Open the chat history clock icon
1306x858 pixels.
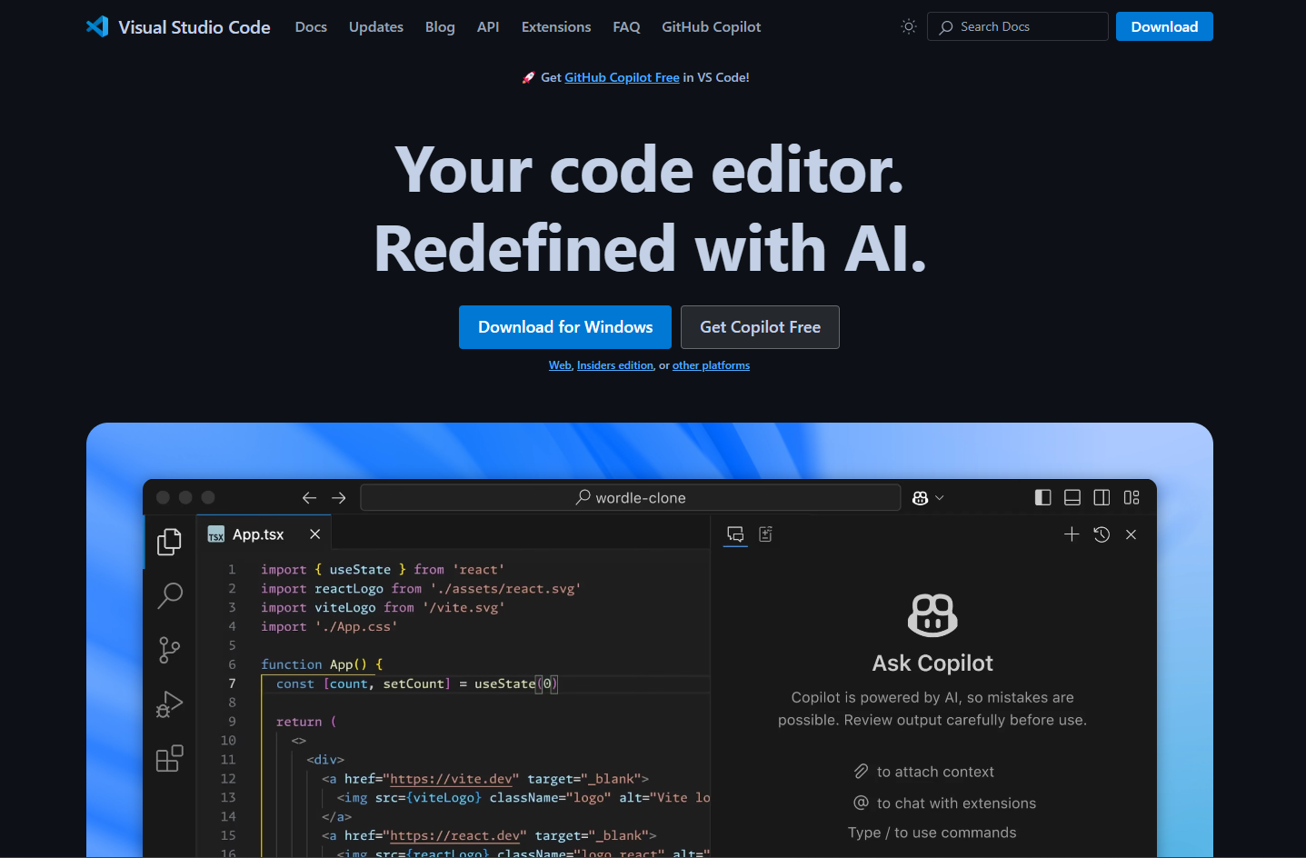point(1102,534)
